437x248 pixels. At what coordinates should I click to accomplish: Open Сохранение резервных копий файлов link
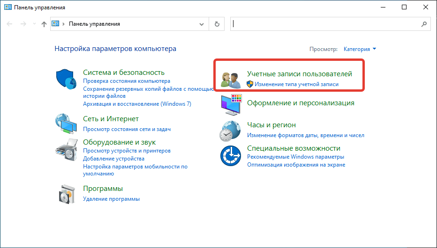149,92
